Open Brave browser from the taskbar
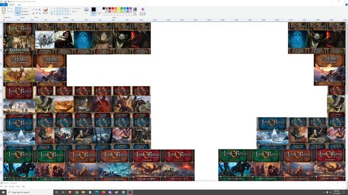 [x=70, y=192]
